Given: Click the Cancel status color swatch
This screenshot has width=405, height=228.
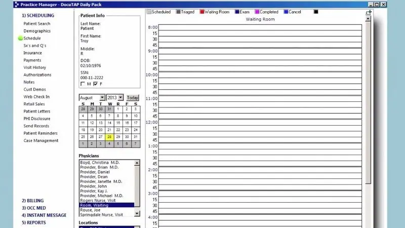Looking at the screenshot, I should (286, 12).
